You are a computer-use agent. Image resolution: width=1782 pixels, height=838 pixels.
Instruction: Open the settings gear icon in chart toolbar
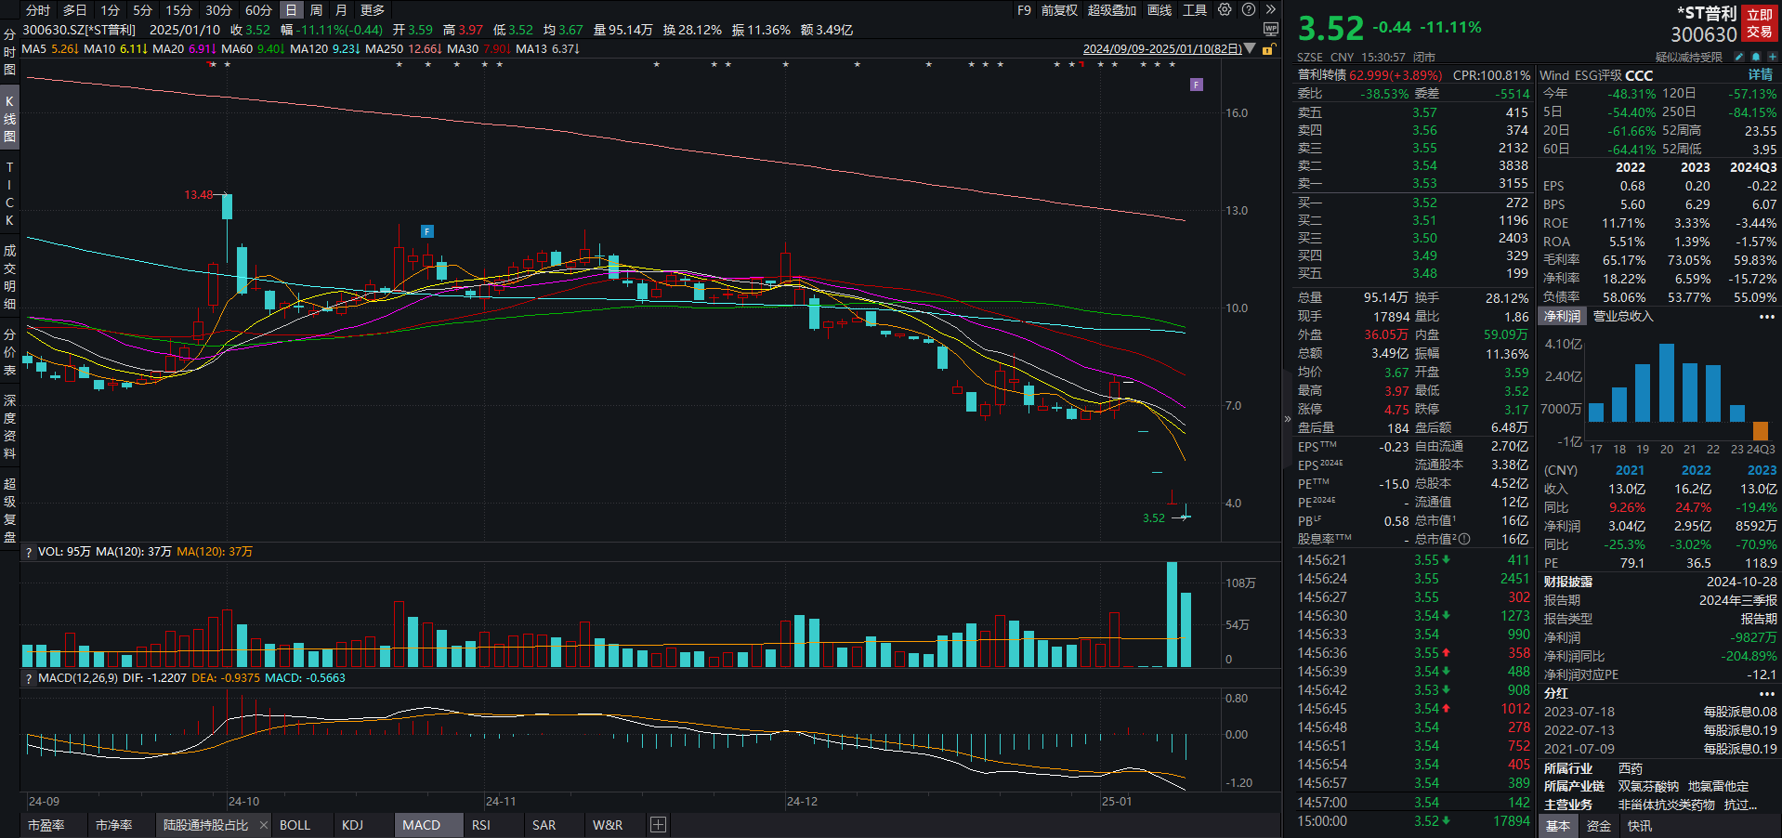pyautogui.click(x=1225, y=10)
